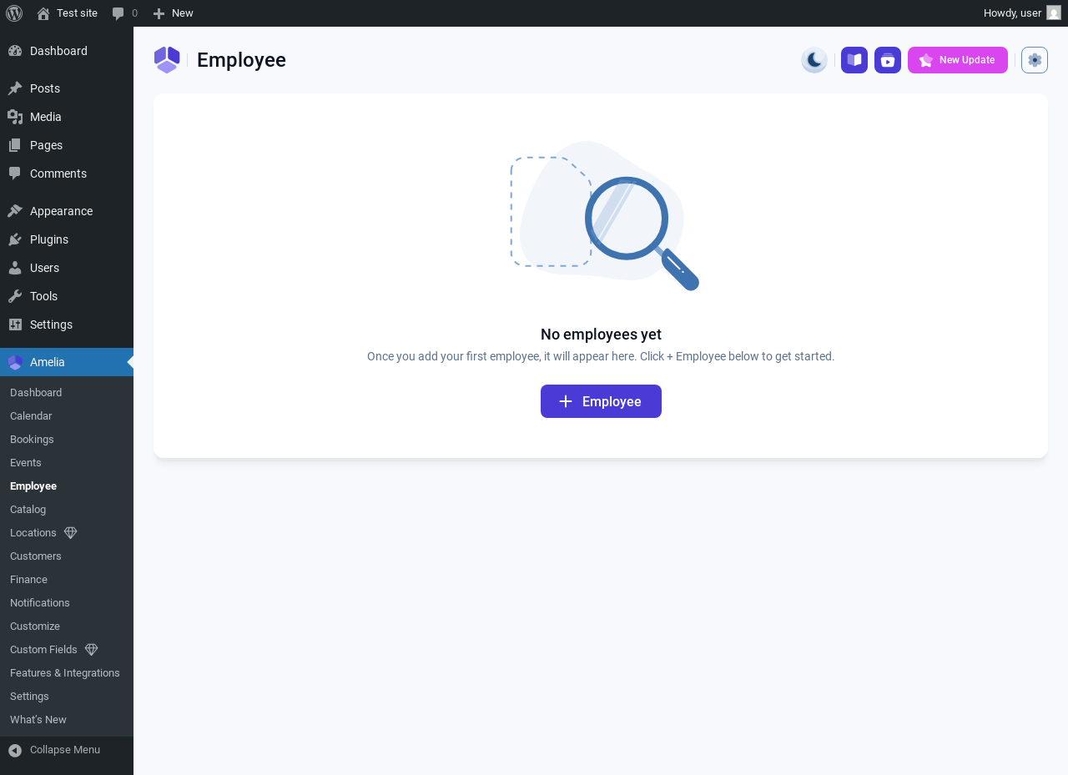This screenshot has width=1068, height=775.
Task: Open the documentation book icon
Action: pos(854,60)
